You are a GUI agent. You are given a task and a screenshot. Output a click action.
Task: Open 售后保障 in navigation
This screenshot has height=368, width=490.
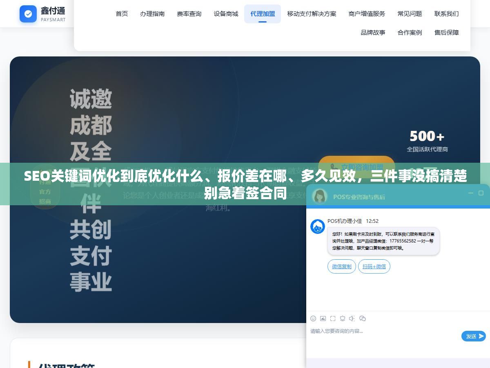(x=446, y=33)
